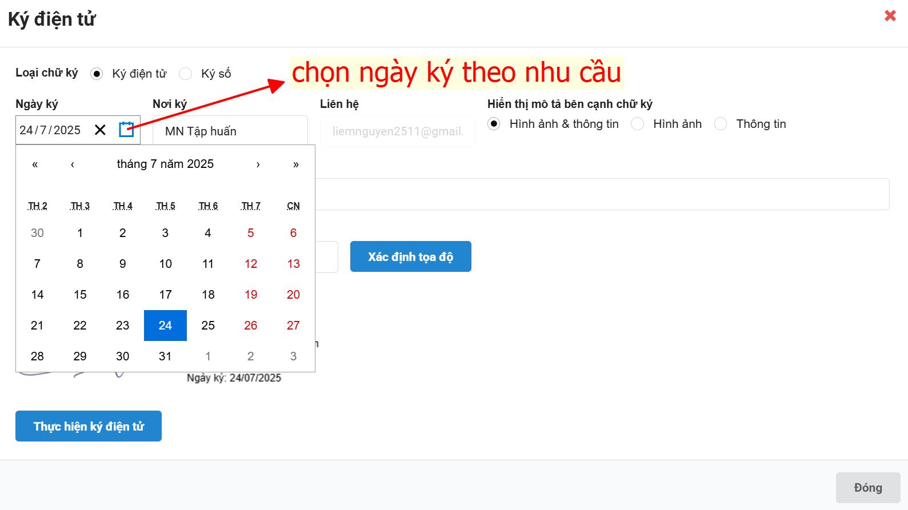Image resolution: width=908 pixels, height=510 pixels.
Task: Pick day 25 in the calendar
Action: (x=208, y=326)
